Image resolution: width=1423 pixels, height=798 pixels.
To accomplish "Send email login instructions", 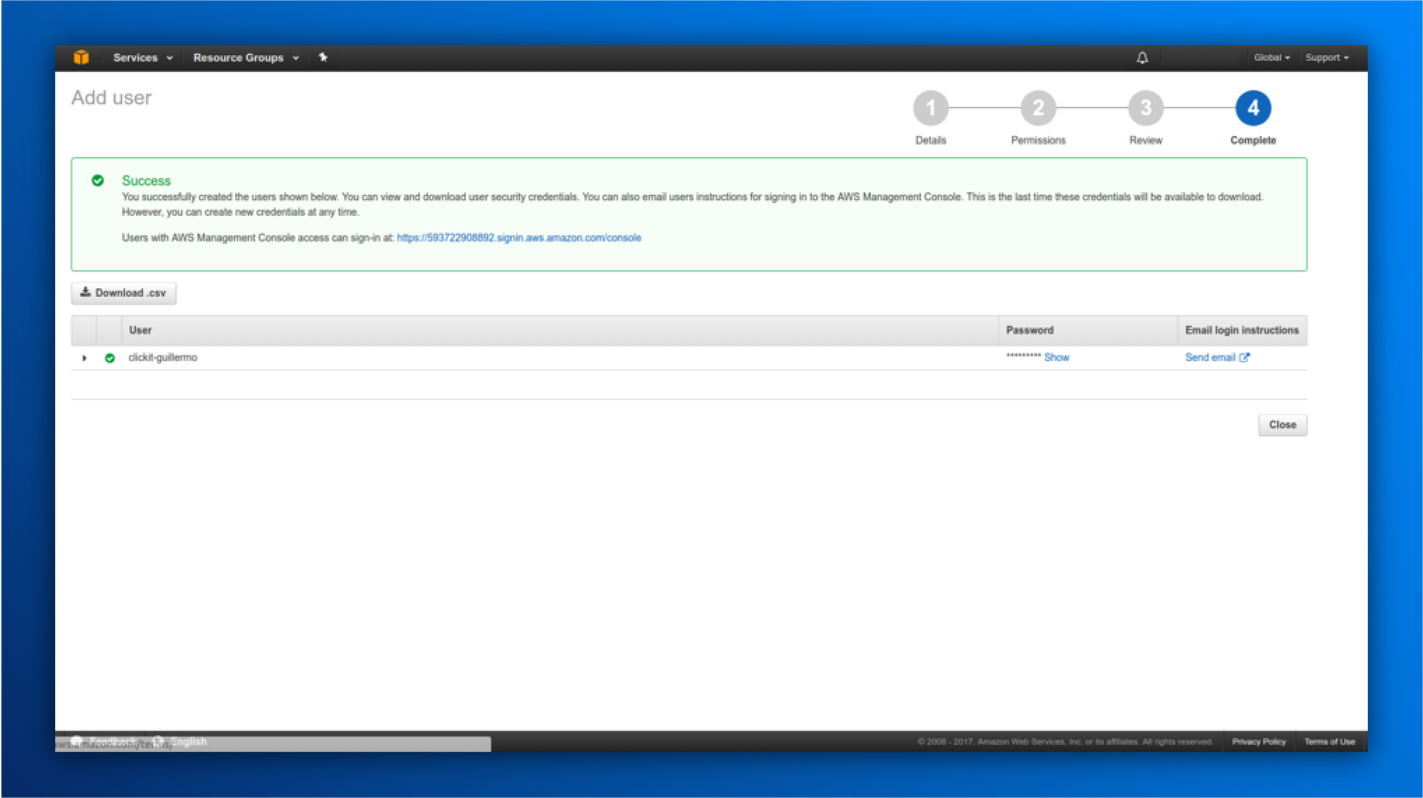I will 1210,357.
